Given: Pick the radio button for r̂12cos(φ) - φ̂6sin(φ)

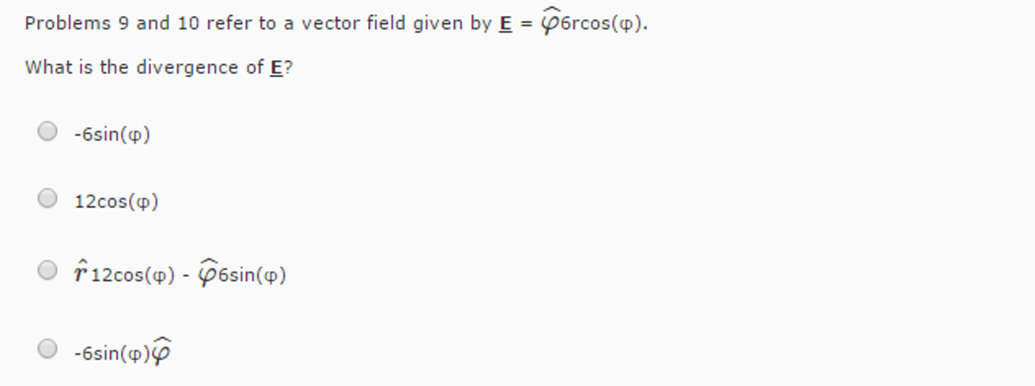Looking at the screenshot, I should click(x=48, y=270).
